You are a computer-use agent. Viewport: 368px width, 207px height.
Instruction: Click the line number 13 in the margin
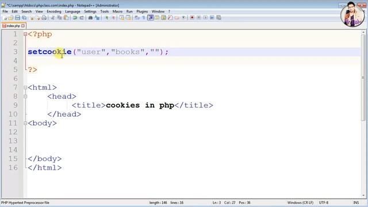(13, 141)
